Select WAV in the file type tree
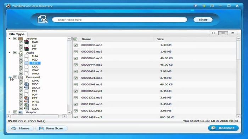This screenshot has width=248, height=139. pos(35,70)
